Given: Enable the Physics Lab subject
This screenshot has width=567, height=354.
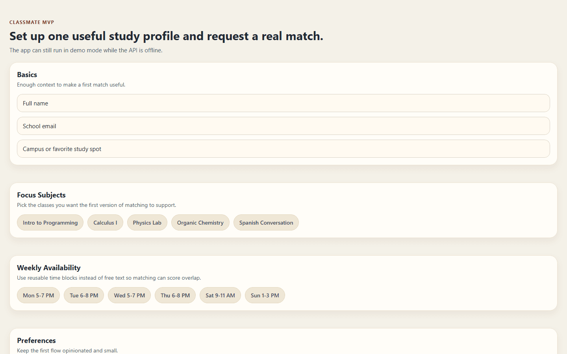Looking at the screenshot, I should 147,223.
